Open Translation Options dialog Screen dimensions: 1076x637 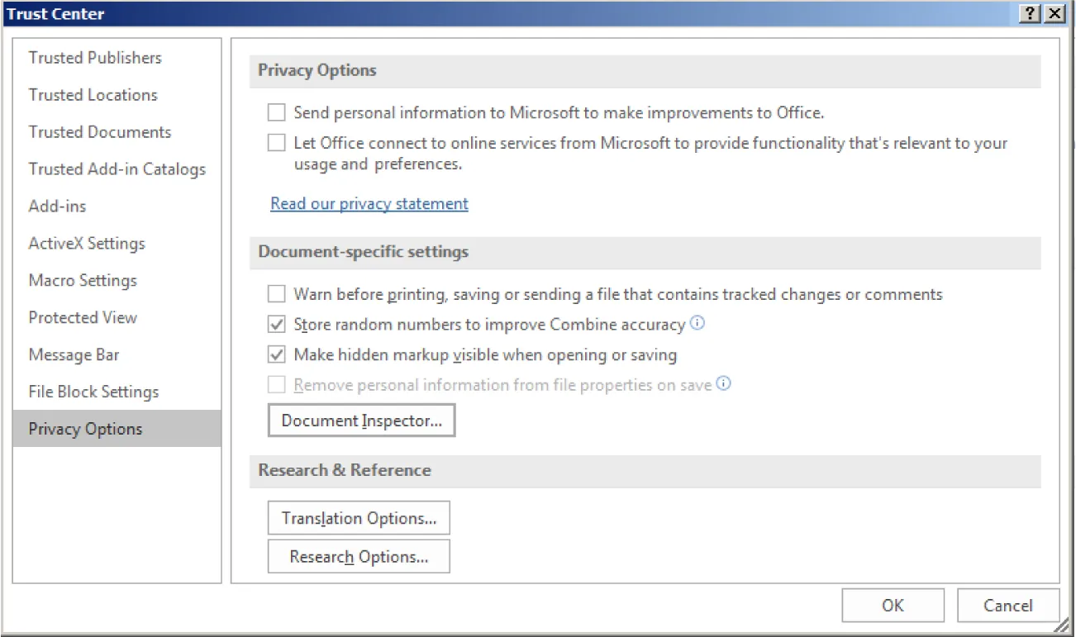359,517
